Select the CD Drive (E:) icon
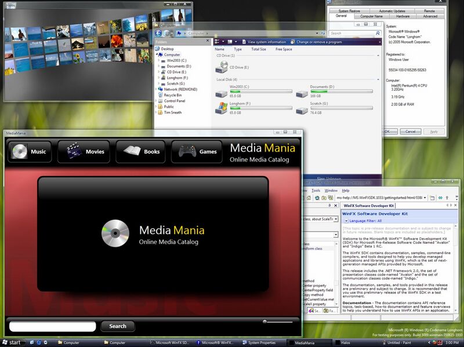The image size is (464, 347). tap(222, 67)
